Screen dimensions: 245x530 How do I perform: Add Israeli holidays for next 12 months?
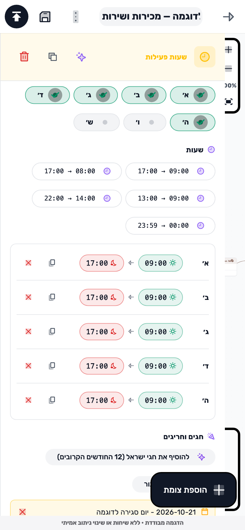coord(130,457)
